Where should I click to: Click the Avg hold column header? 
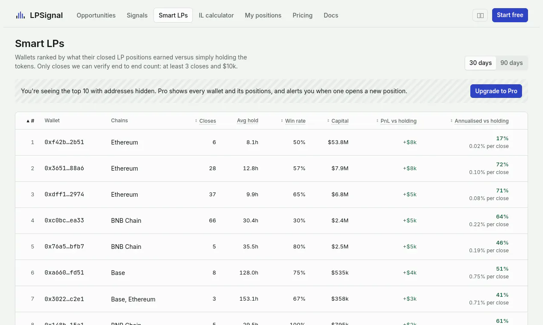click(248, 121)
